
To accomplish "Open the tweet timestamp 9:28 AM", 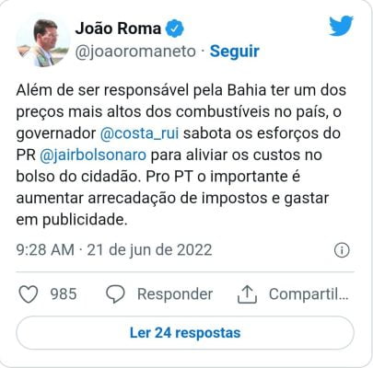I will pyautogui.click(x=45, y=250).
